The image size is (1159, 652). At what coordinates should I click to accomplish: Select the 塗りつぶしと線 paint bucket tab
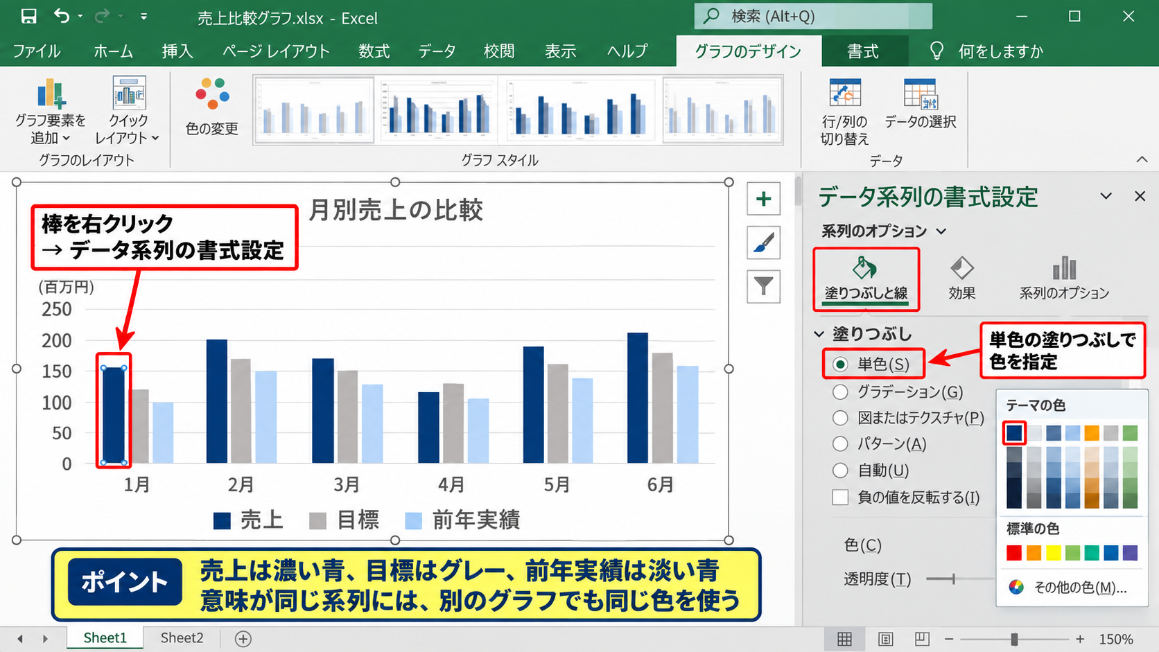click(x=866, y=279)
